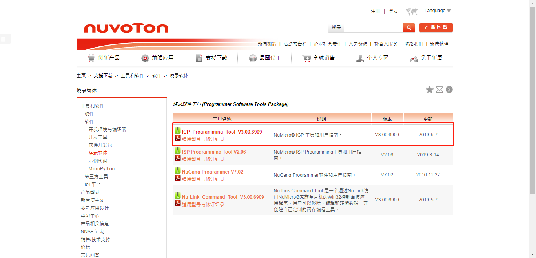Click the PDF icon in ISP Programming Tool row

point(178,158)
